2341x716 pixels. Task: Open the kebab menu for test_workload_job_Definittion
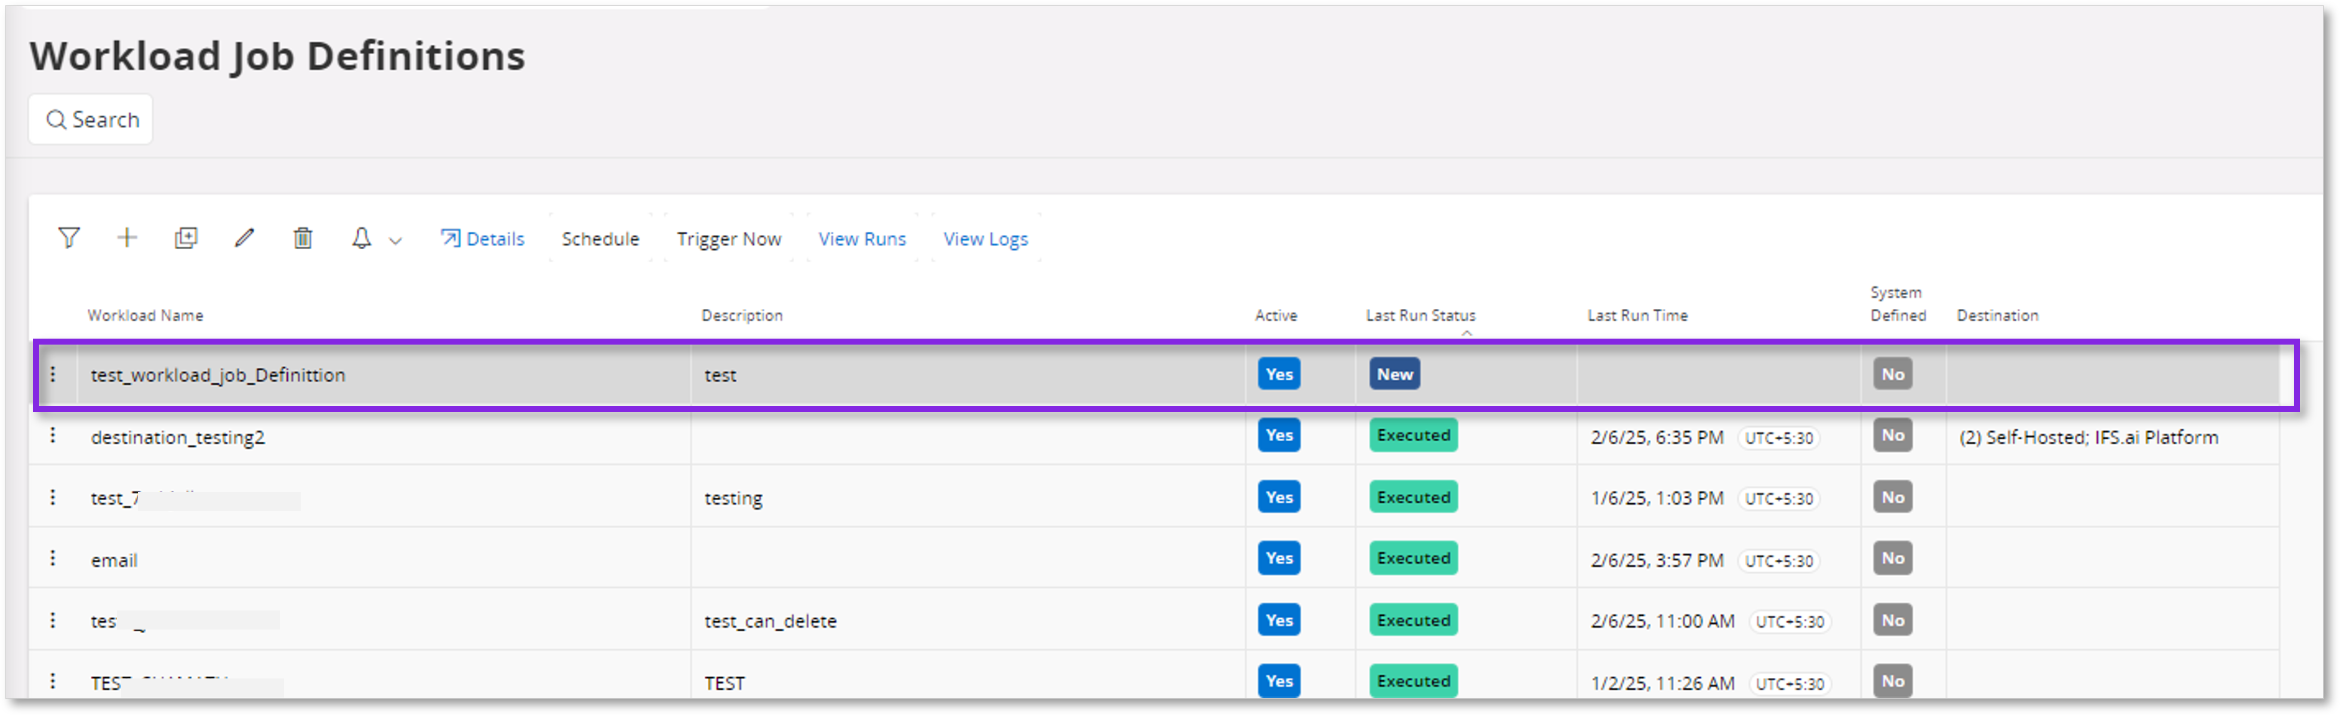click(54, 374)
